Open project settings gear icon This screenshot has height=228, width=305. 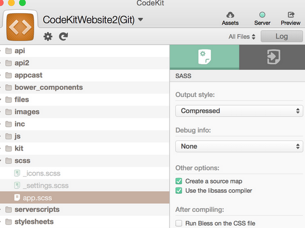pos(48,36)
